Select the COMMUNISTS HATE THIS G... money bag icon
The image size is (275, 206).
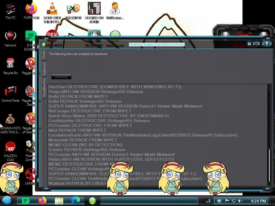click(10, 123)
